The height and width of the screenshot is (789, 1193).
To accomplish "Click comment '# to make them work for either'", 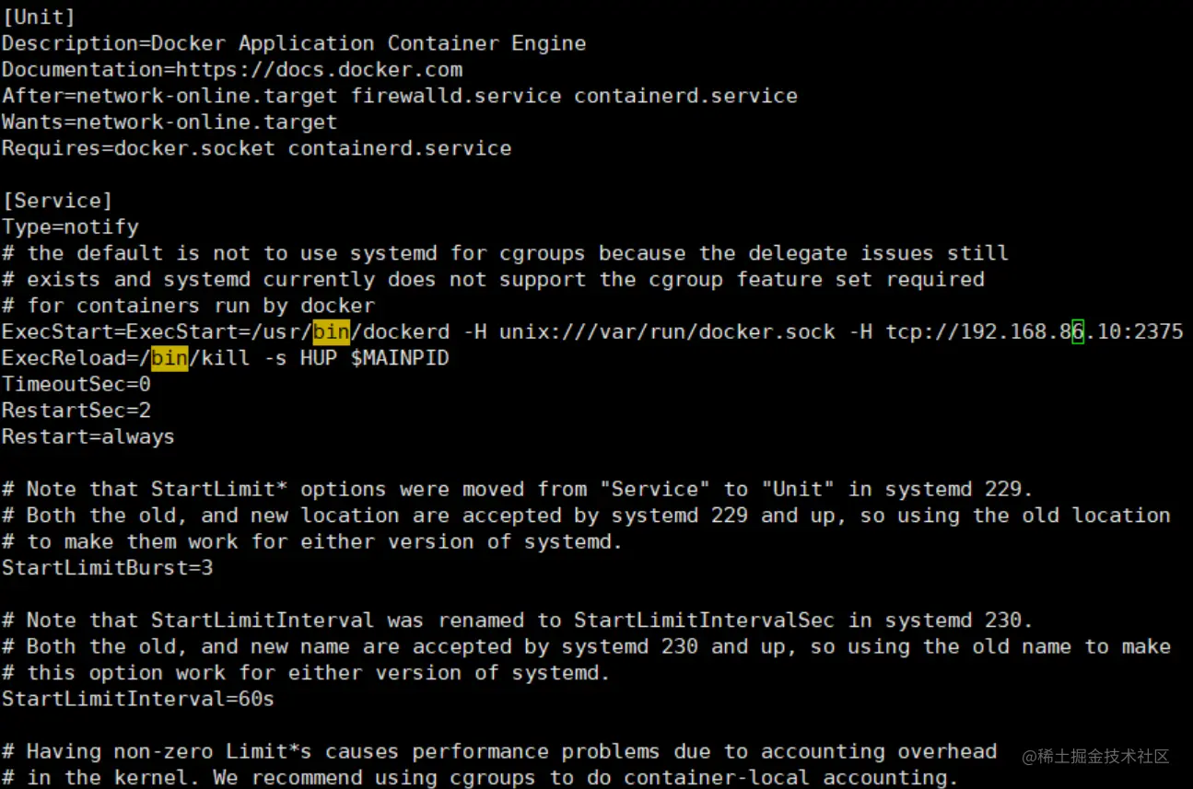I will 312,541.
